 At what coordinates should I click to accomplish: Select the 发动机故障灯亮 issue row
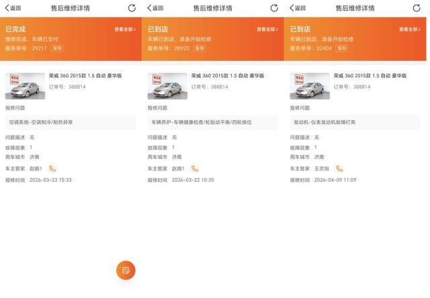(x=355, y=122)
